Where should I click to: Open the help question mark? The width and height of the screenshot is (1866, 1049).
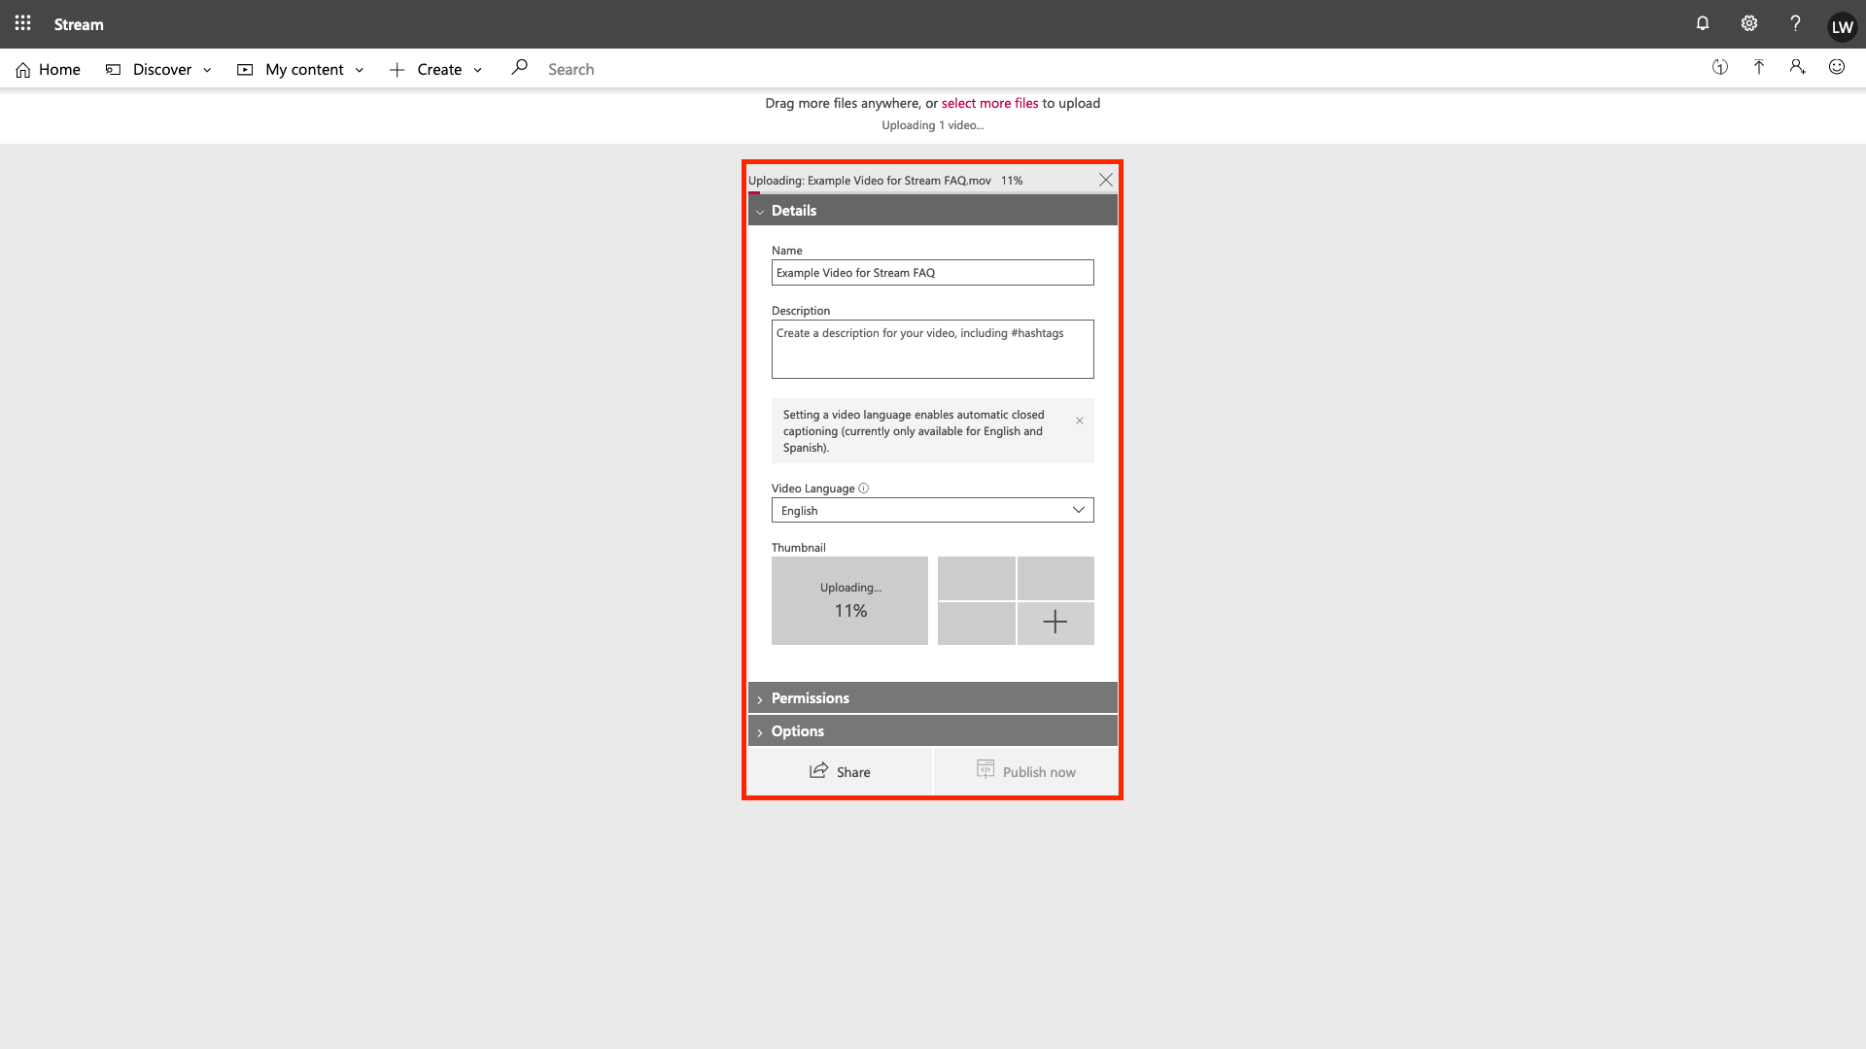click(x=1795, y=23)
